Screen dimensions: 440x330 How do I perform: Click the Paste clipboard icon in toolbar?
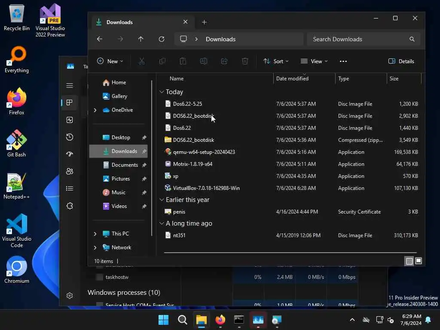point(183,61)
